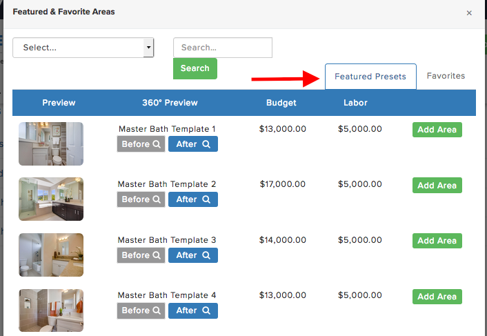View After 360° for Master Bath Template 3
This screenshot has width=487, height=336.
point(193,255)
